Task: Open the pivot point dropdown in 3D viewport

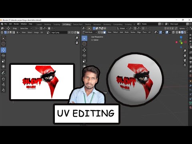Action: 131,28
